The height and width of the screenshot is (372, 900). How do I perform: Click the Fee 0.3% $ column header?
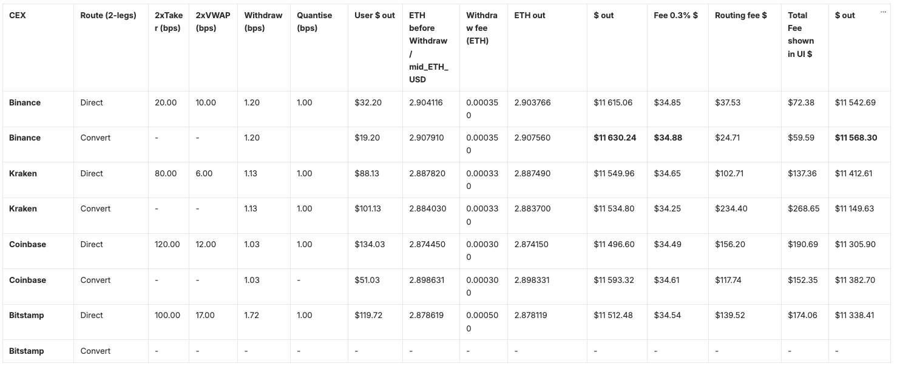[675, 15]
